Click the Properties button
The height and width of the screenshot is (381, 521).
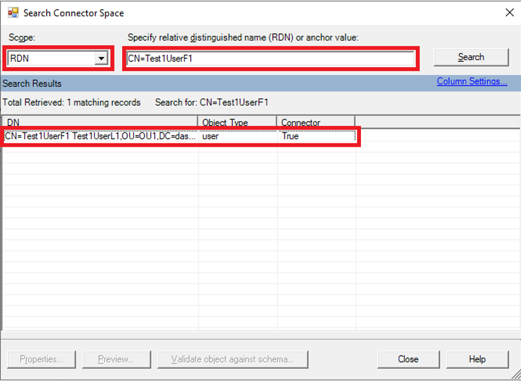point(42,359)
